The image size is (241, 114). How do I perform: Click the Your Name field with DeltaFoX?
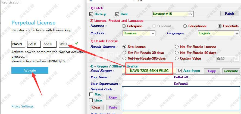coord(181,77)
